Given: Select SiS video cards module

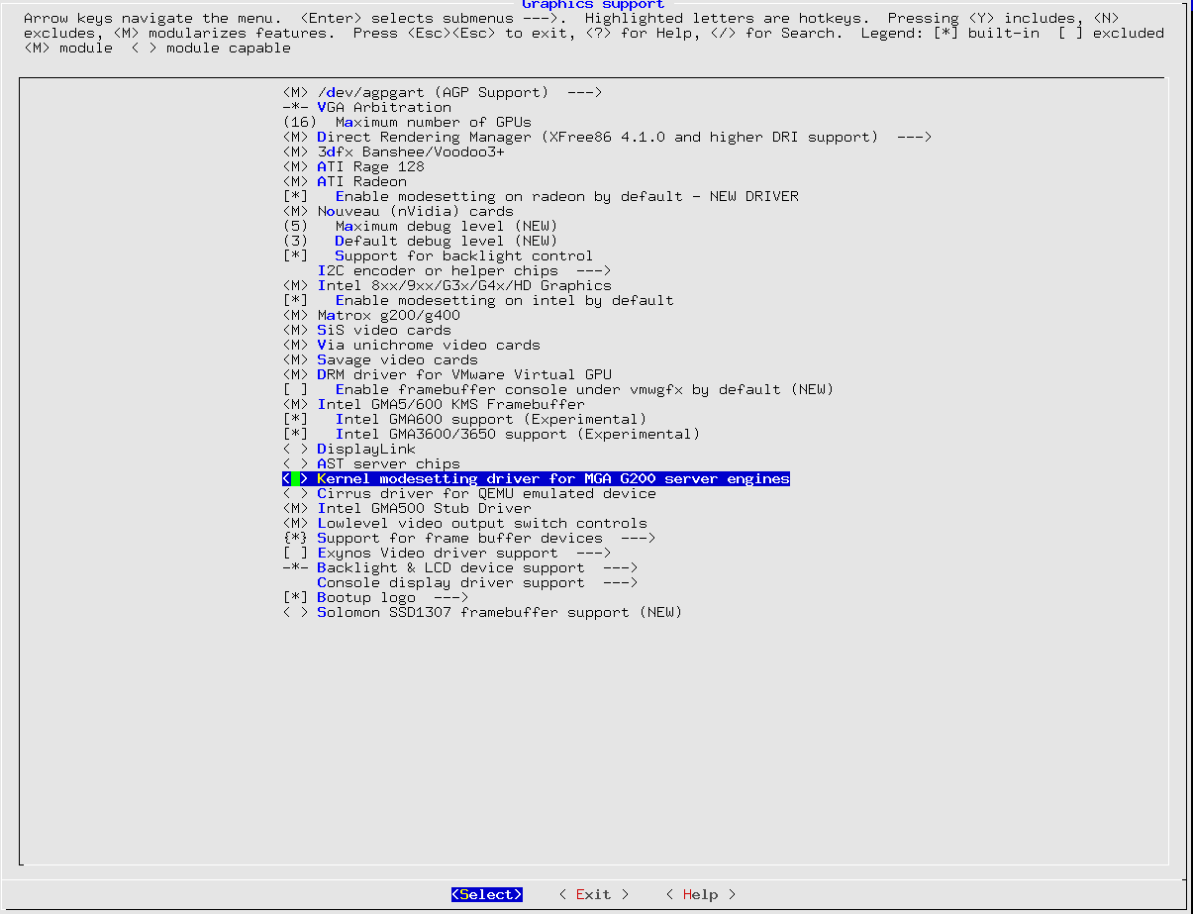Looking at the screenshot, I should coord(366,330).
